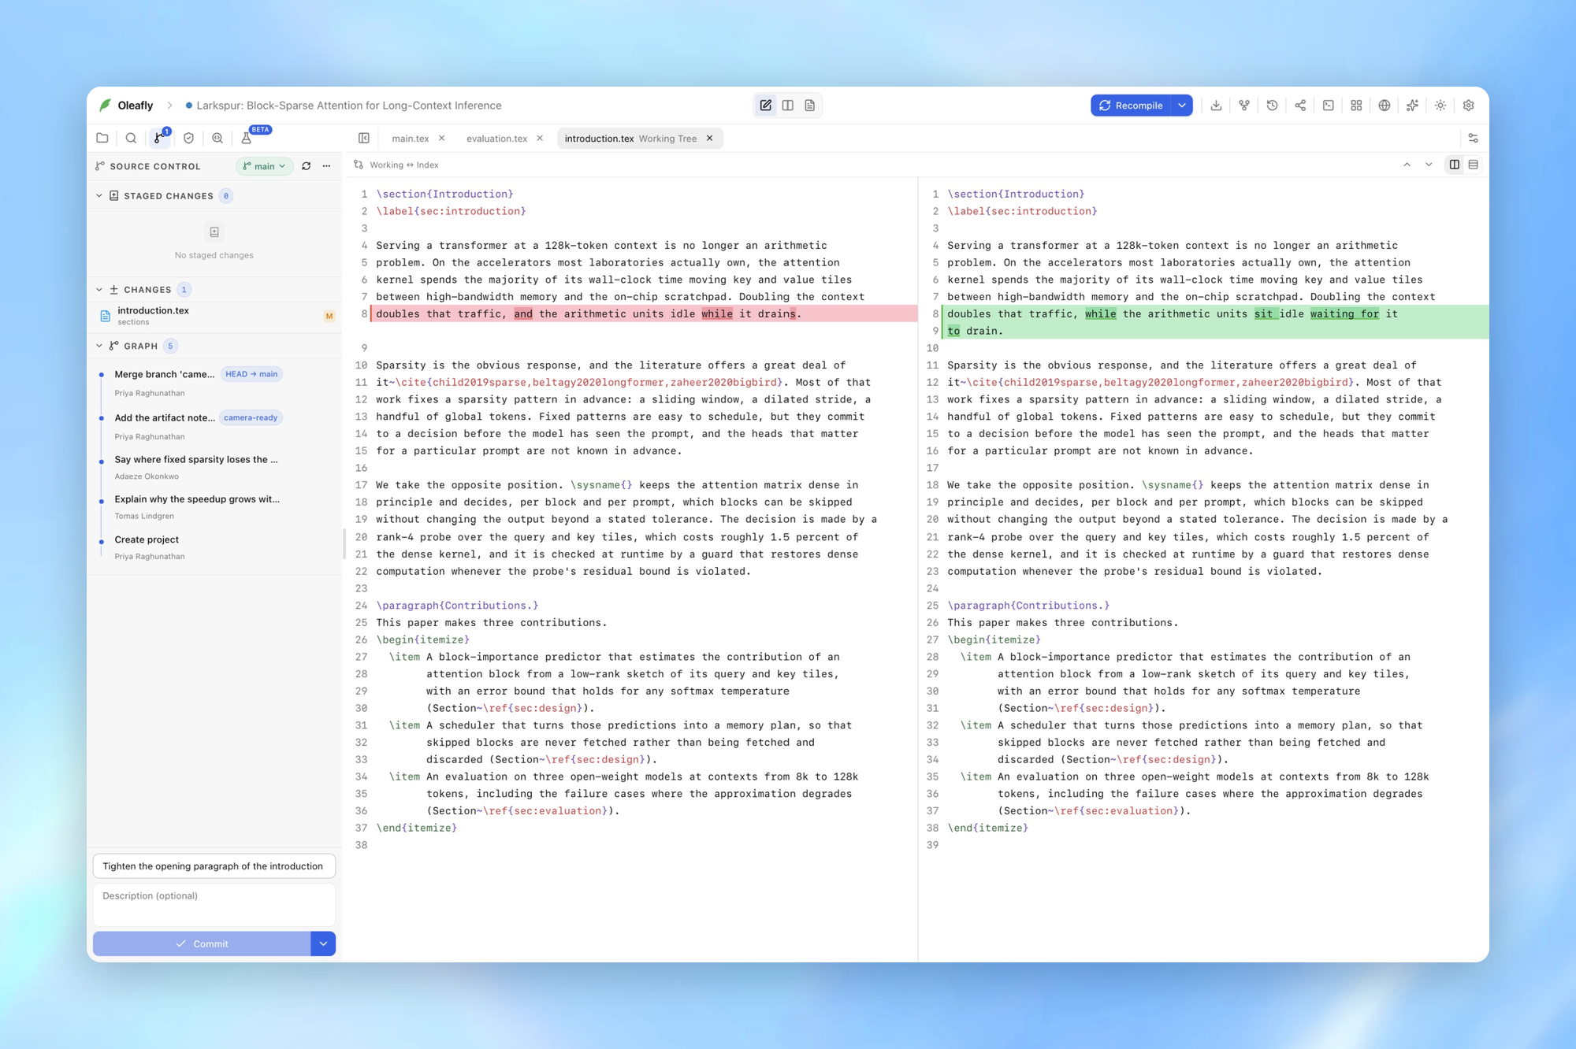Open the grid apps icon
This screenshot has height=1049, width=1576.
pos(1356,106)
